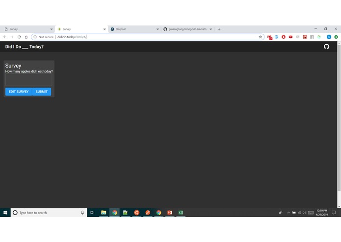Click the light green circular extension icon
Viewport: 341px width, 242px height.
click(319, 37)
